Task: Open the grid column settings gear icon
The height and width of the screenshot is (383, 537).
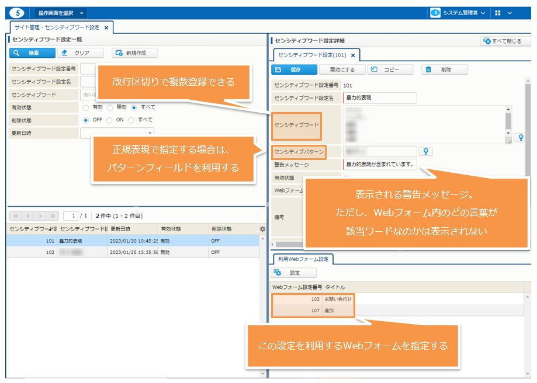Action: tap(262, 229)
